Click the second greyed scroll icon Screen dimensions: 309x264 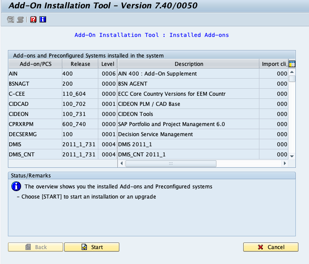[20, 19]
